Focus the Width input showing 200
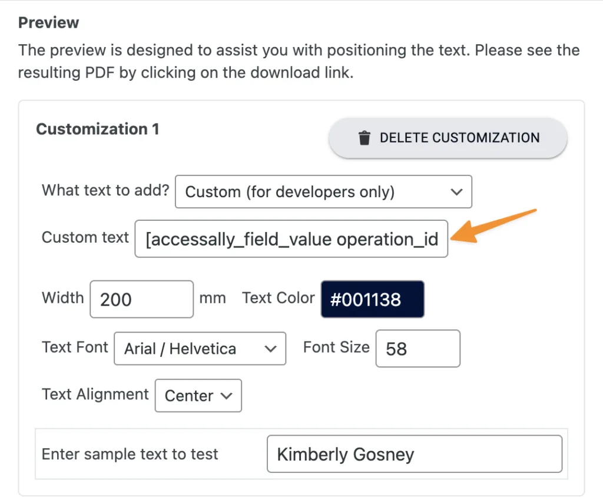The width and height of the screenshot is (603, 497). click(141, 299)
